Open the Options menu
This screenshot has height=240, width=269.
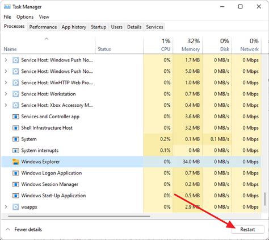tap(25, 17)
